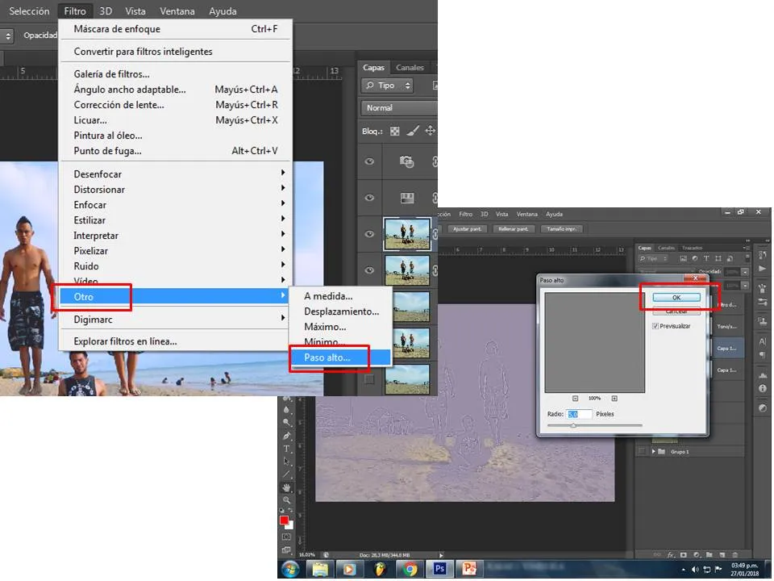Toggle visibility eye of fourth layer
Viewport: 774px width, 581px height.
pyautogui.click(x=369, y=270)
